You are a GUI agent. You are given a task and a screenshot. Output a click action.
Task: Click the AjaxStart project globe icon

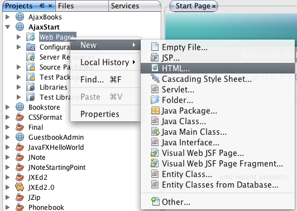click(x=20, y=27)
